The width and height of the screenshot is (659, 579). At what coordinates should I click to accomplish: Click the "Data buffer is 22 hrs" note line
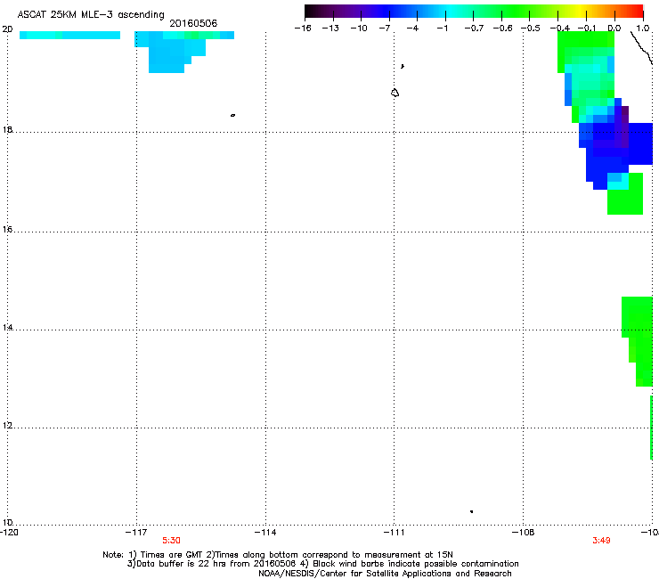[x=323, y=564]
